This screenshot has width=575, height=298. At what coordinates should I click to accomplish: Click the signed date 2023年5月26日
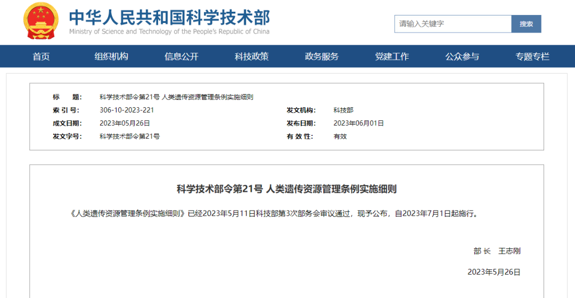494,272
